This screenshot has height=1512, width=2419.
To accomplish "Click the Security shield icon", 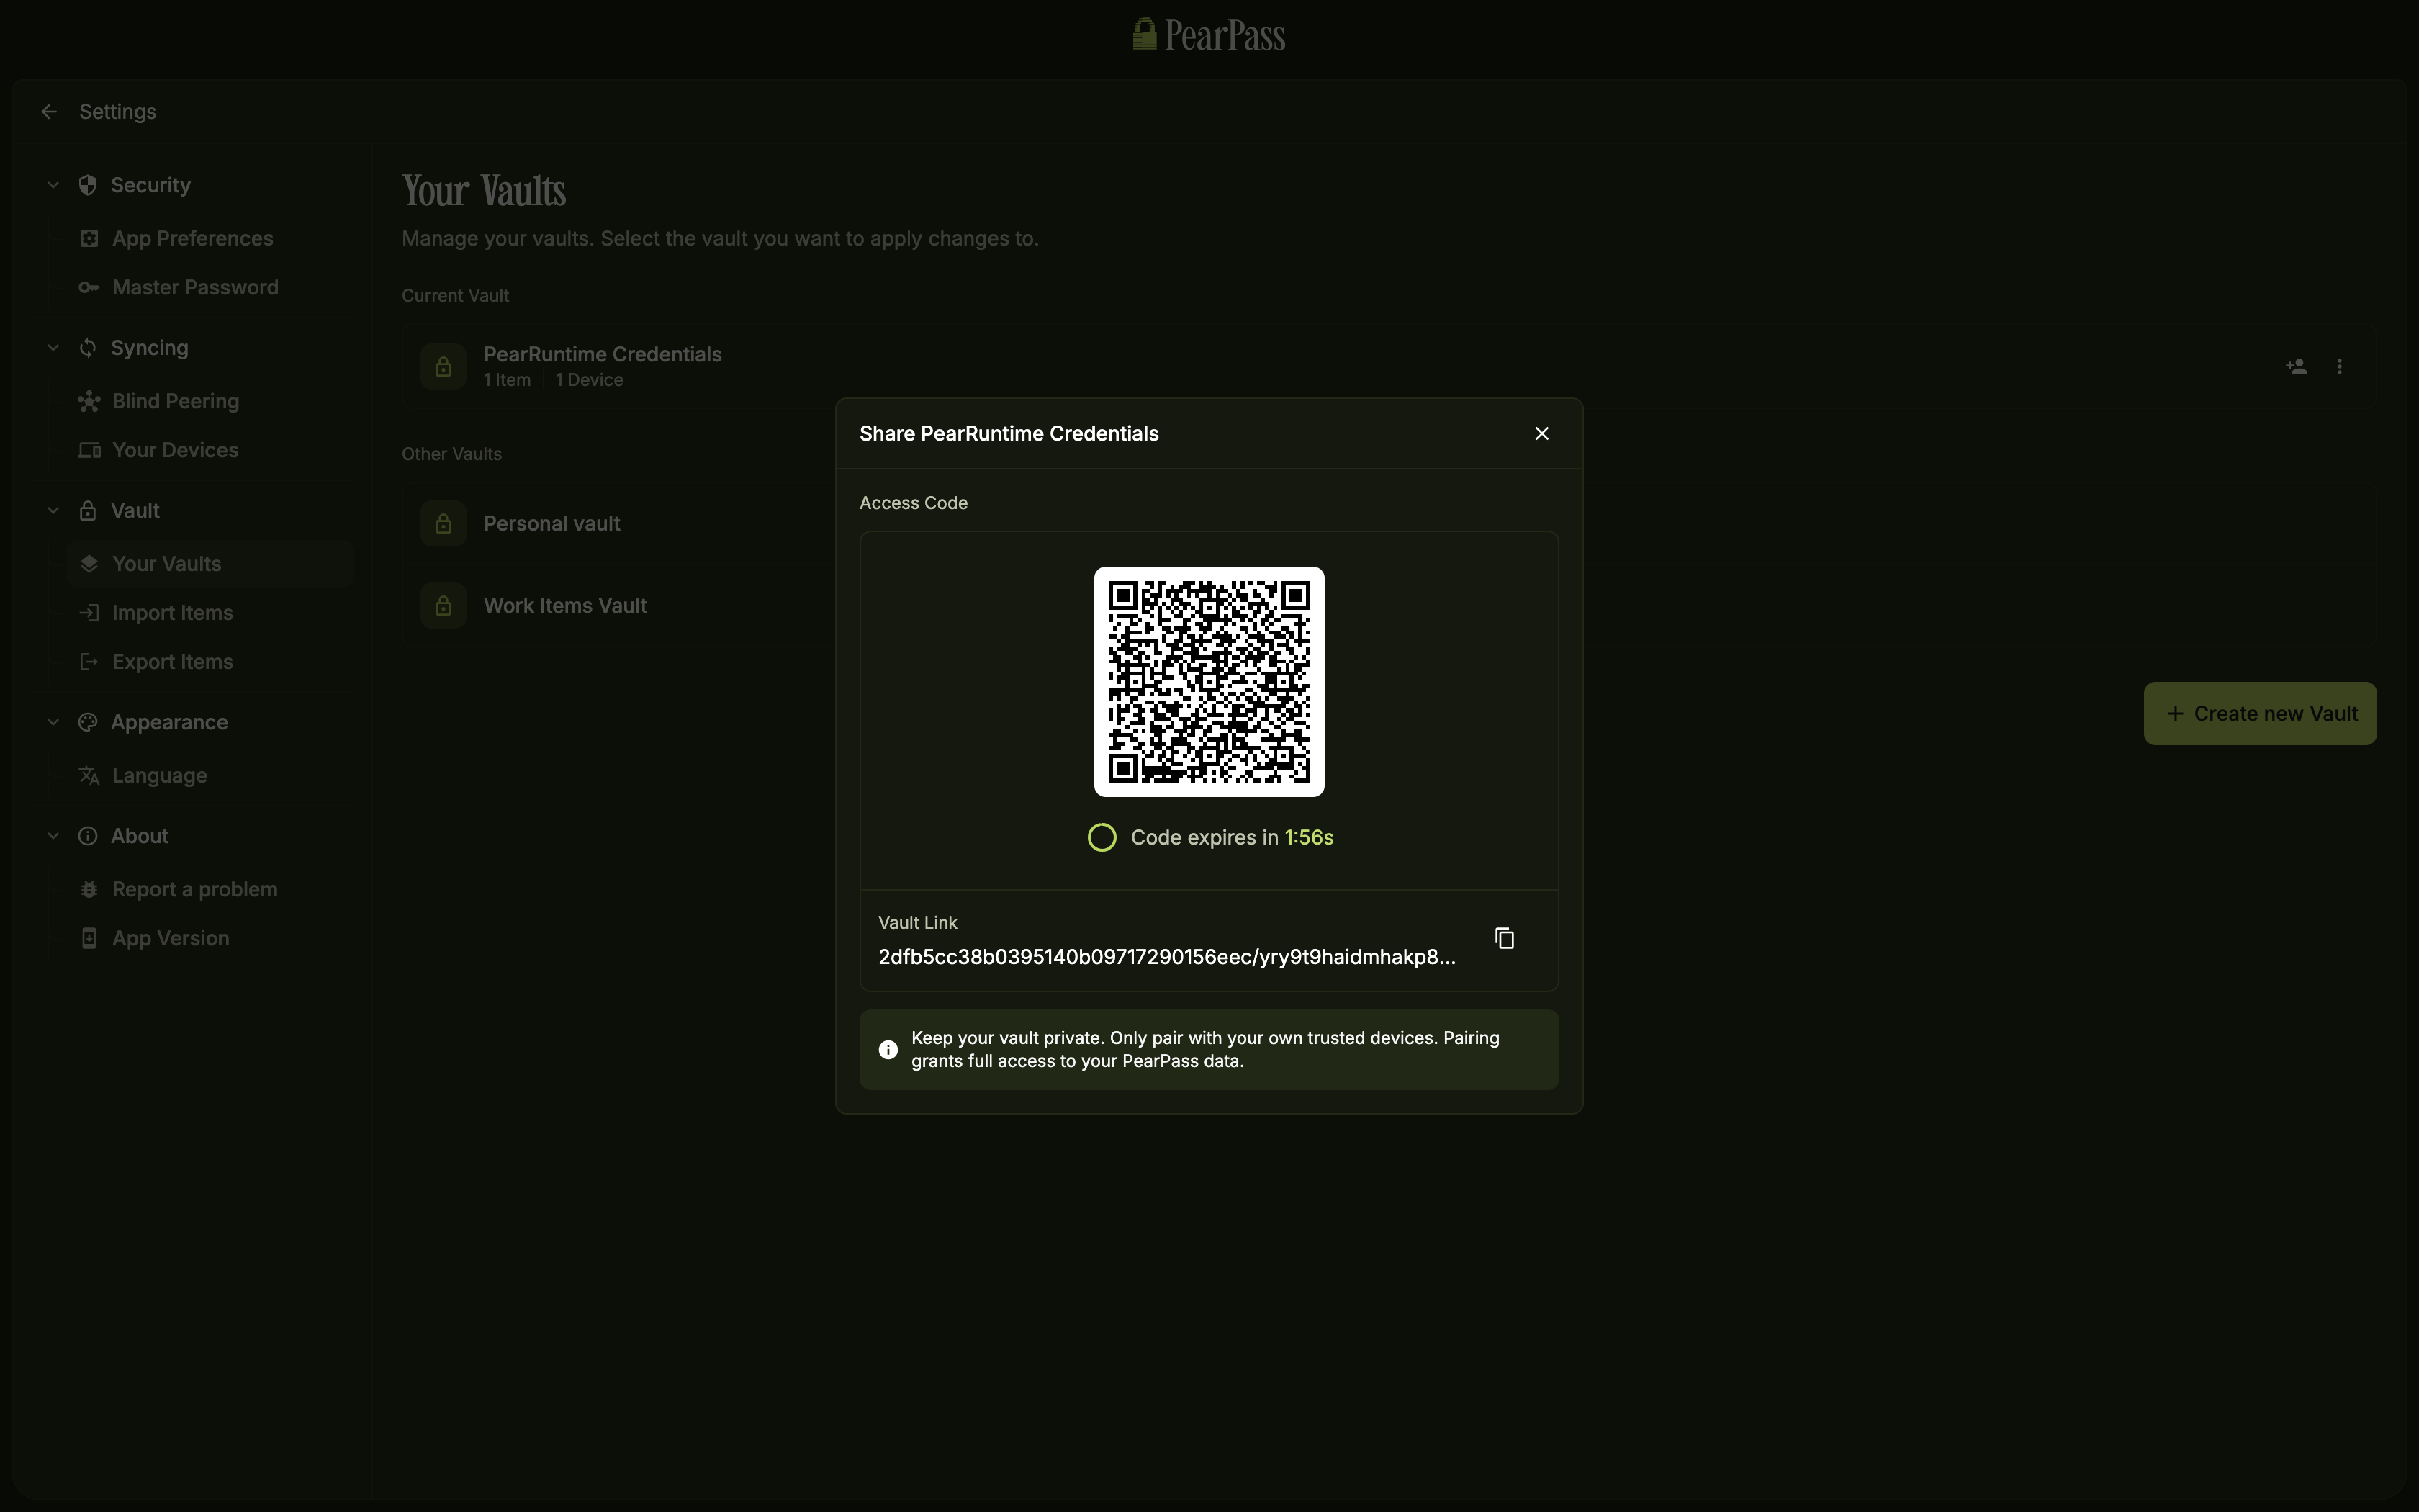I will [x=88, y=185].
